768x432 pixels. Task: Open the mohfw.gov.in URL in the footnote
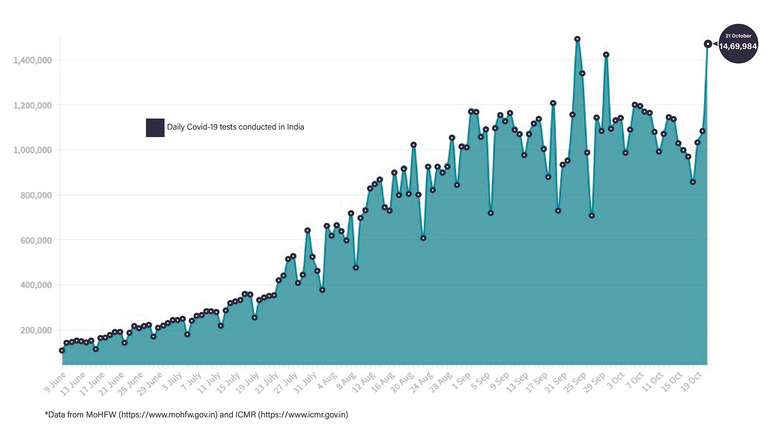click(x=169, y=415)
